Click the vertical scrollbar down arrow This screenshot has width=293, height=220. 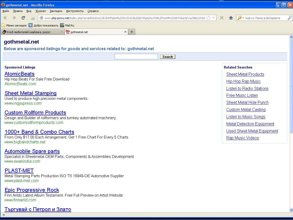pyautogui.click(x=291, y=210)
